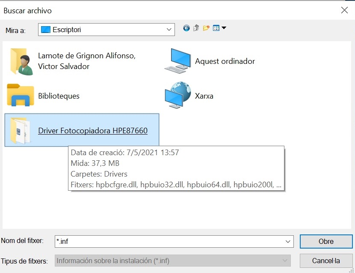
Task: Select Driver Fotocopiadora HPE87660 folder icon
Action: pyautogui.click(x=20, y=130)
